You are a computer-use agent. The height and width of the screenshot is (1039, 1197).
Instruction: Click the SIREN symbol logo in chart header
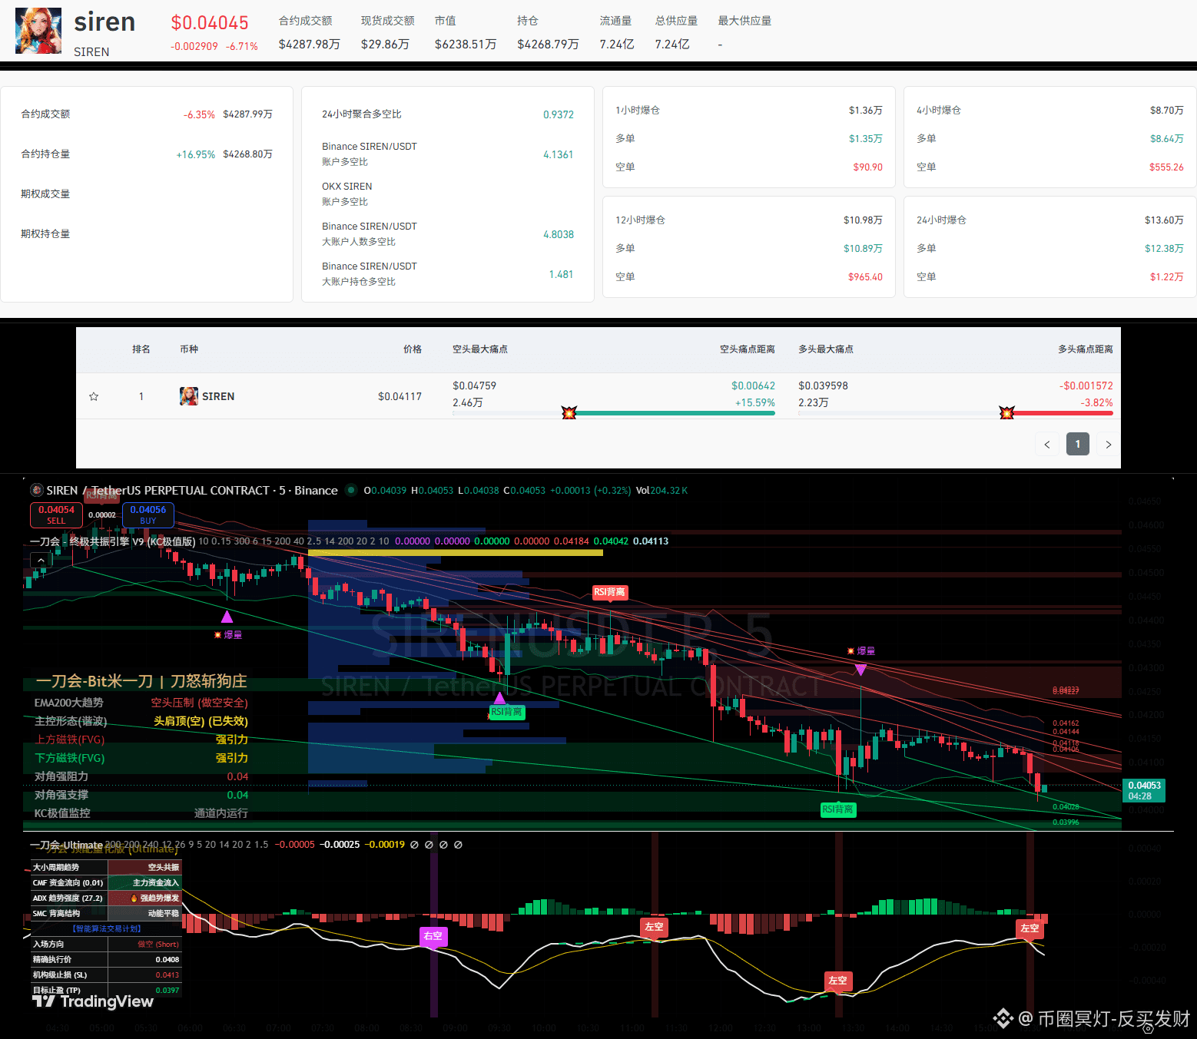click(36, 490)
